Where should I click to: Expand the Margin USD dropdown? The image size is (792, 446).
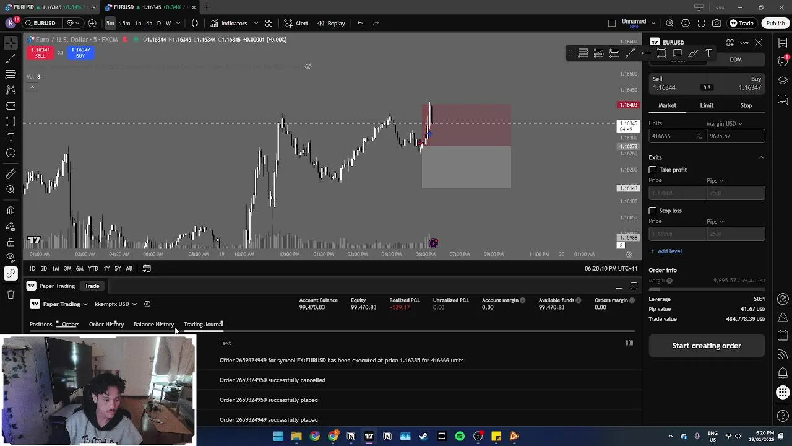click(726, 123)
